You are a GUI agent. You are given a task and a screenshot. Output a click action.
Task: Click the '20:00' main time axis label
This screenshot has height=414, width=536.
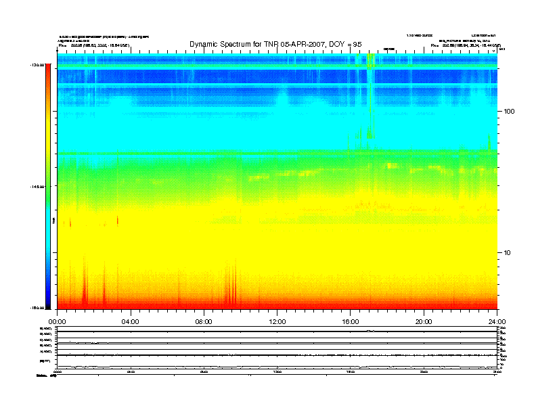click(x=424, y=322)
